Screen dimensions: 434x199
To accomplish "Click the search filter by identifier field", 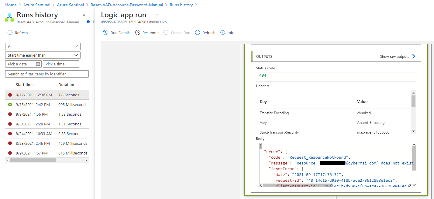I will 47,74.
